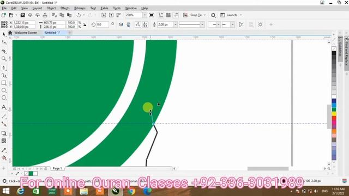Select the Rectangle tool

pos(4,83)
